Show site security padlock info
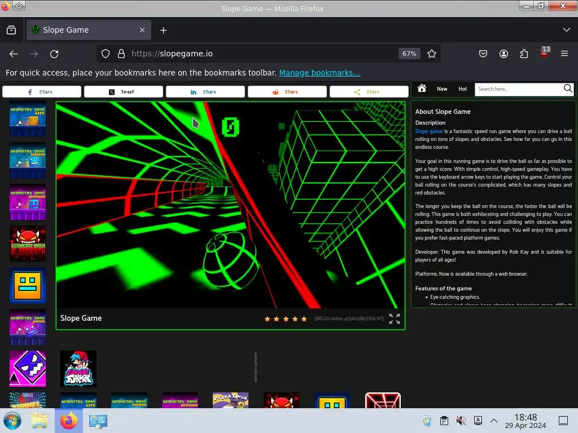This screenshot has width=578, height=433. (x=121, y=54)
